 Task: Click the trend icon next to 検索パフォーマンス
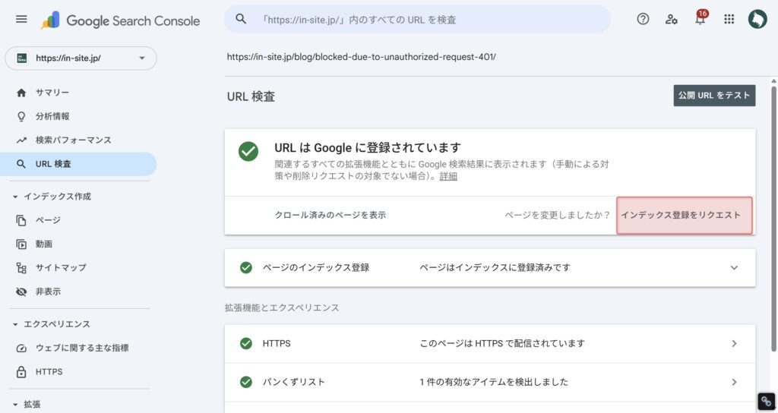pos(21,140)
